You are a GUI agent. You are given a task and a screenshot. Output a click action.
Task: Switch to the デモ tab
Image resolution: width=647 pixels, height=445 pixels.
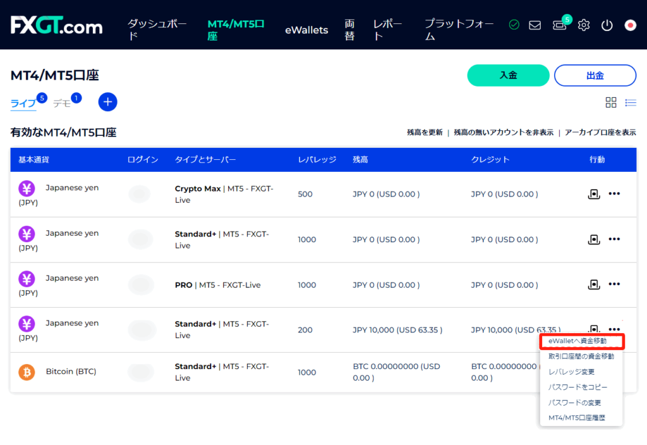click(x=61, y=104)
